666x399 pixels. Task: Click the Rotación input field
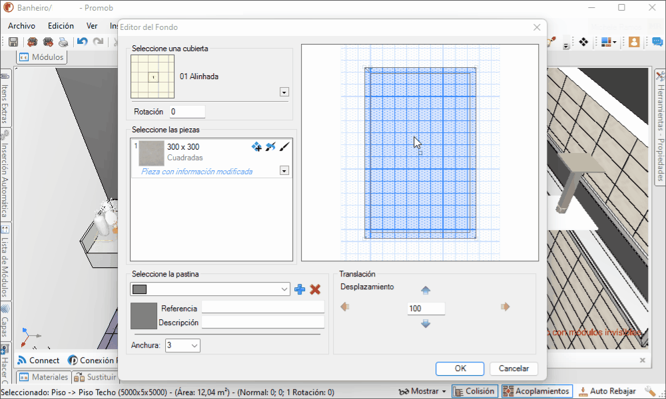pyautogui.click(x=187, y=112)
